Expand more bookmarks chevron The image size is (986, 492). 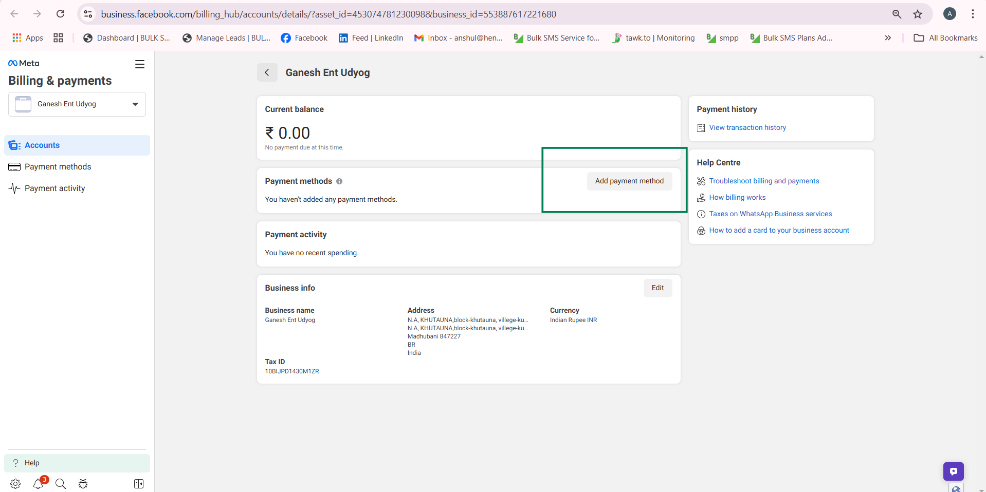click(888, 37)
